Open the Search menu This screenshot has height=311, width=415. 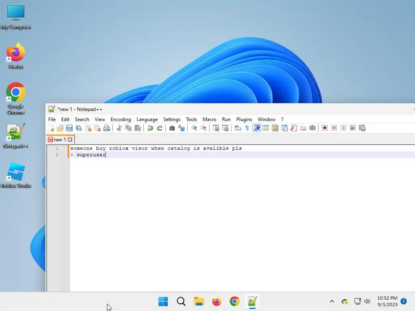pyautogui.click(x=82, y=119)
